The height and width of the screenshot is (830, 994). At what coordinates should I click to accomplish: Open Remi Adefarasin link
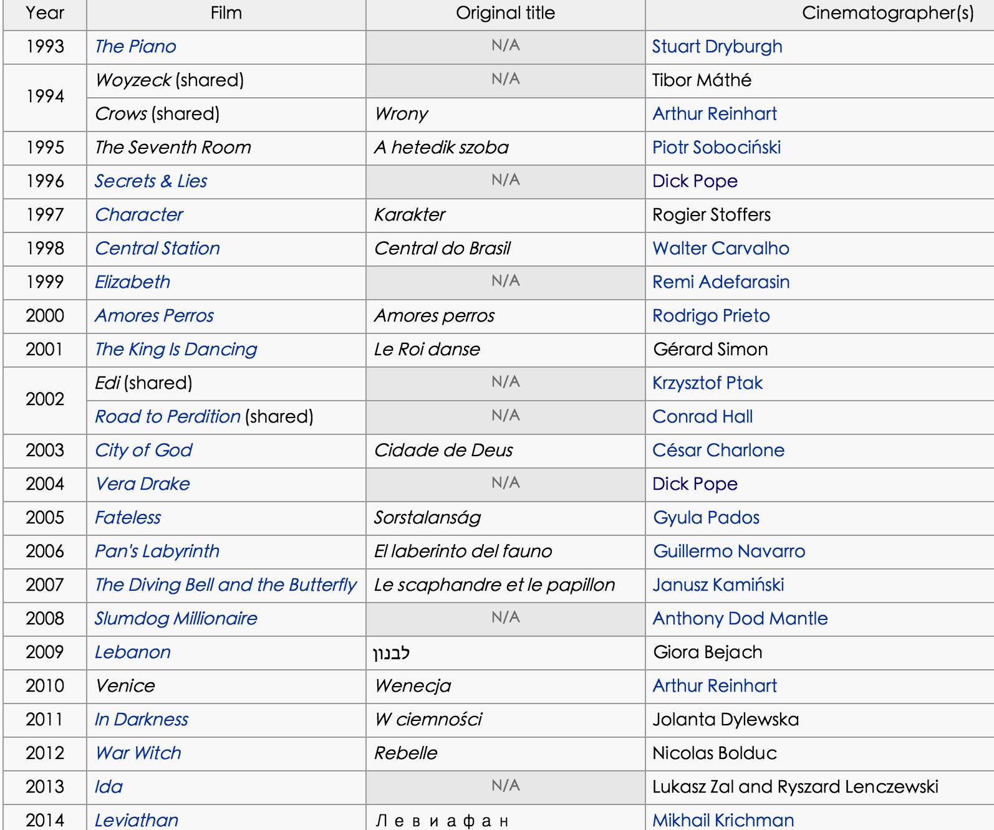(x=721, y=282)
